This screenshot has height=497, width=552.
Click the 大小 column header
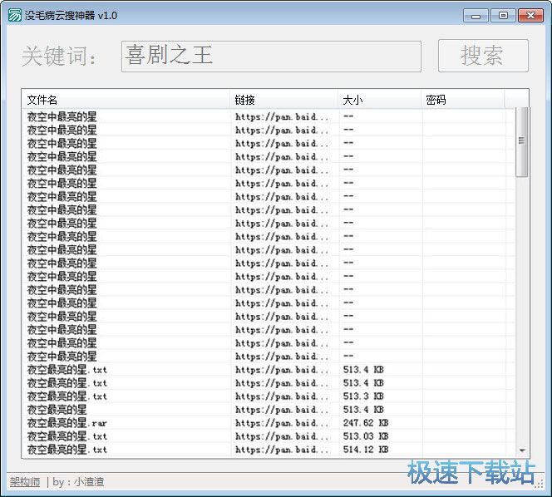pyautogui.click(x=380, y=100)
